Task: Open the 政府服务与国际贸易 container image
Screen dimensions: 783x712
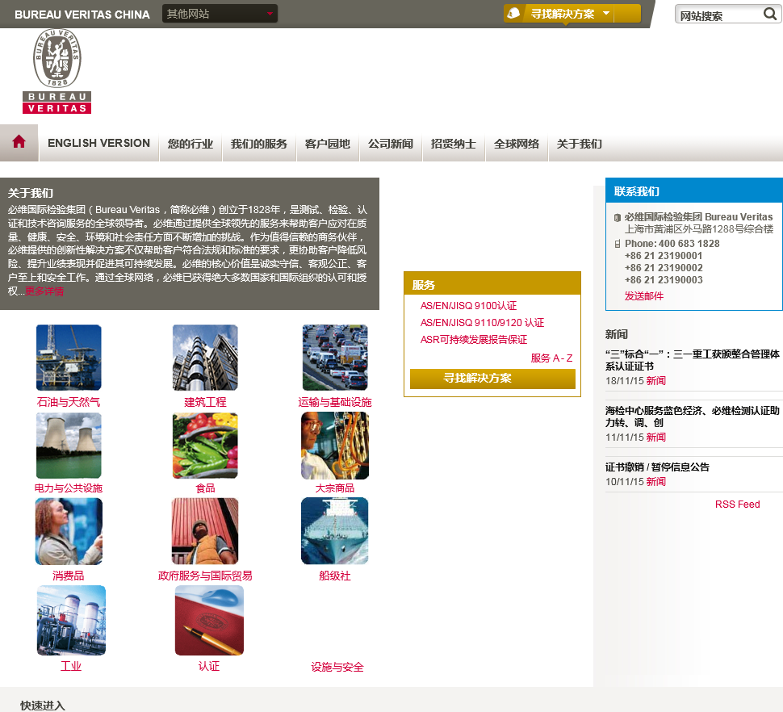Action: (x=205, y=531)
